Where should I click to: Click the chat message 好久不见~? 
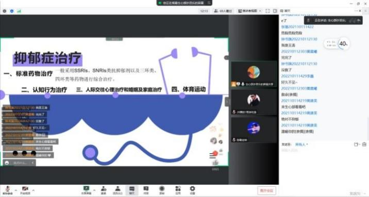[x=289, y=82]
